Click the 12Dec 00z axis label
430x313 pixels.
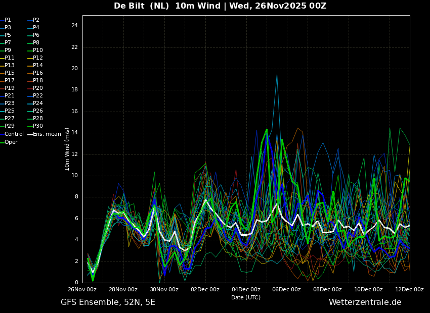pyautogui.click(x=409, y=289)
